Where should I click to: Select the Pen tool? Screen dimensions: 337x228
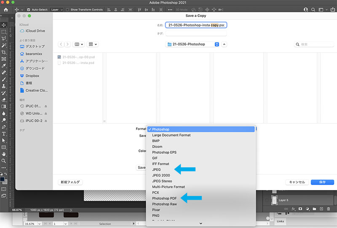[x=4, y=127]
